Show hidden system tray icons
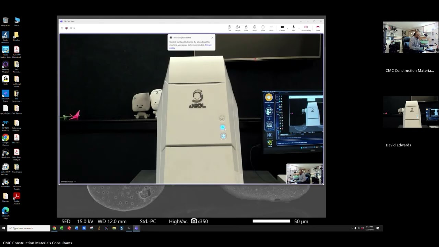The width and height of the screenshot is (439, 247). [x=352, y=228]
